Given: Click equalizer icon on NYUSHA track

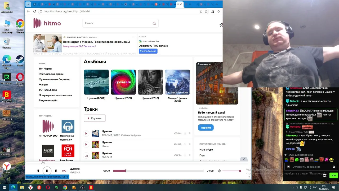Looking at the screenshot, I should 86,155.
